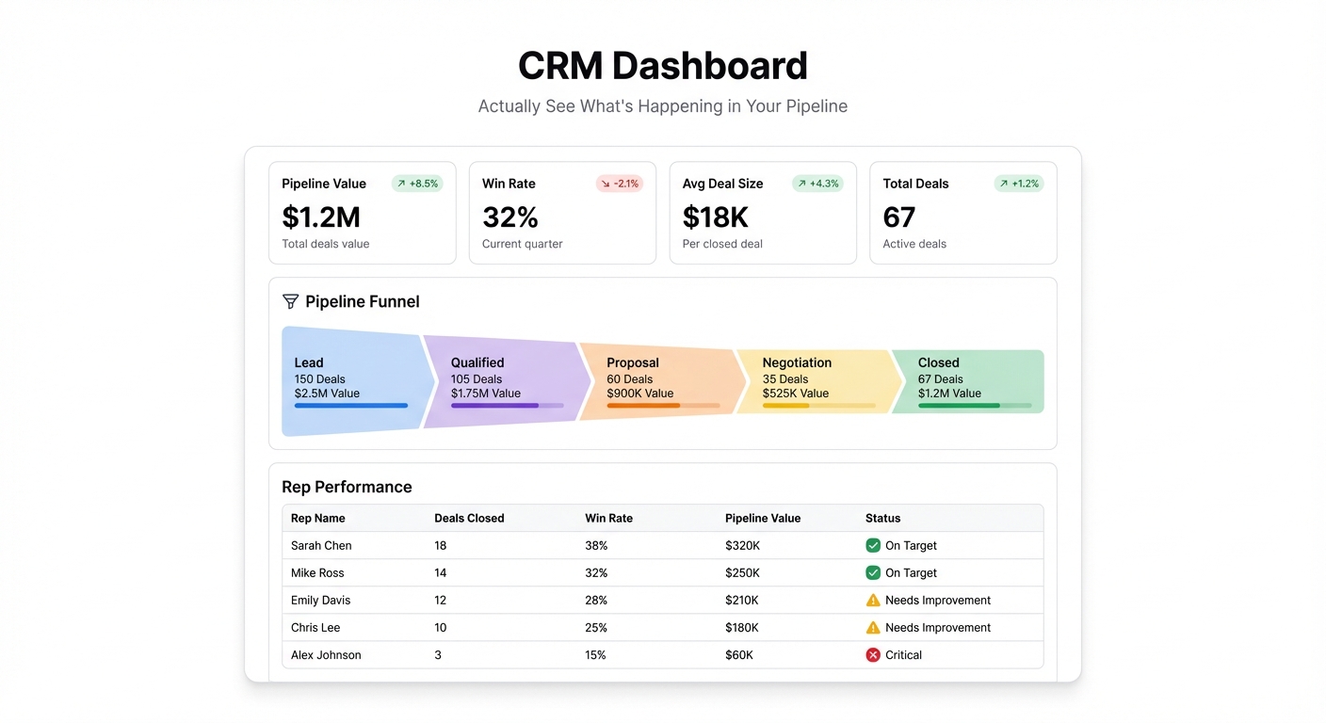Screen dimensions: 1326x723
Task: Click the green check icon beside Sarah Chen
Action: 871,545
